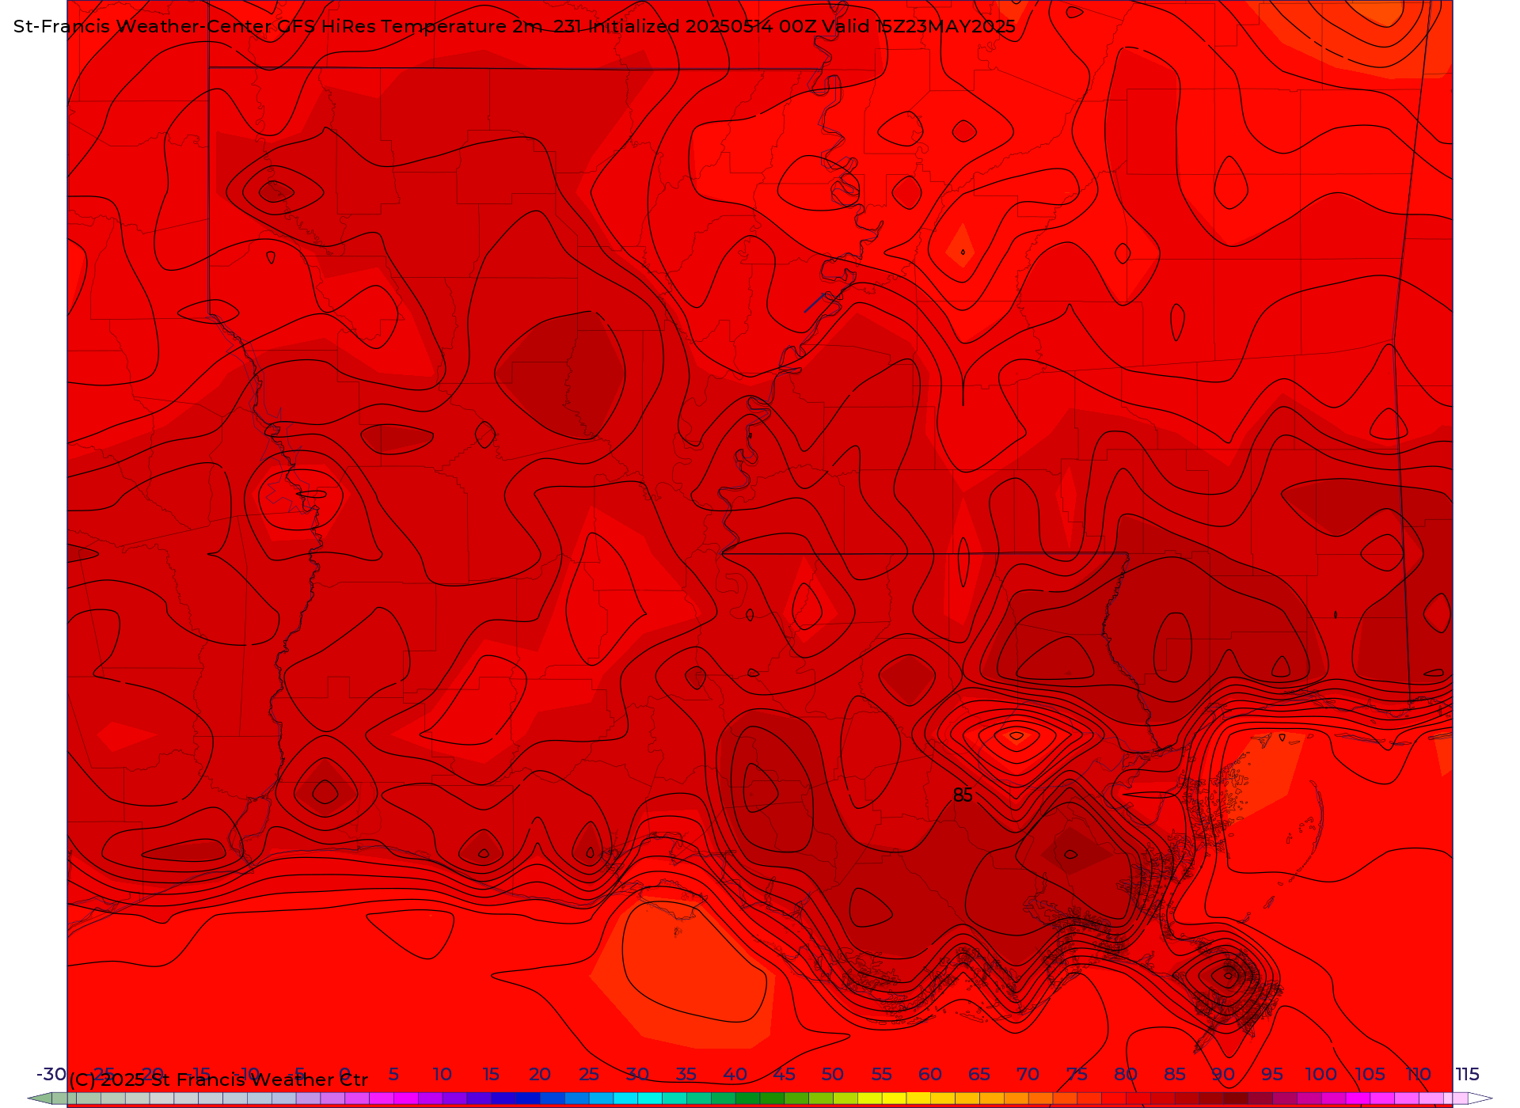Click the 115 color scale label
Screen dimensions: 1520x1108
(x=1468, y=1075)
